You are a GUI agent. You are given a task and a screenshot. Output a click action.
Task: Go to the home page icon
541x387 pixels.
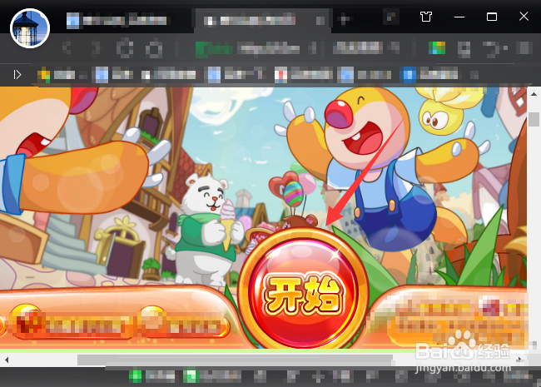point(153,48)
